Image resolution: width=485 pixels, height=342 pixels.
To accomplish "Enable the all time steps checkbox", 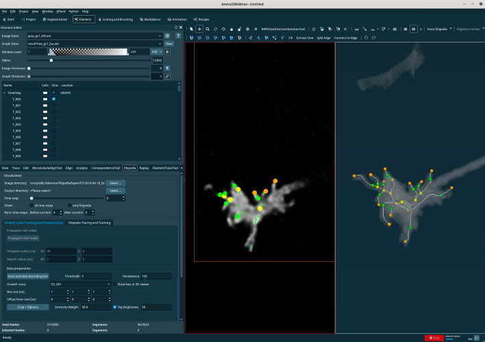I will pyautogui.click(x=32, y=206).
